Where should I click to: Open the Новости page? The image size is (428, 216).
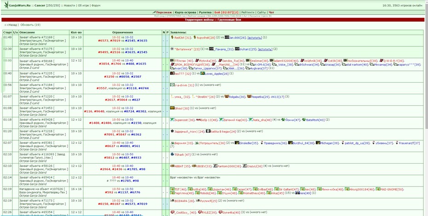[69, 6]
